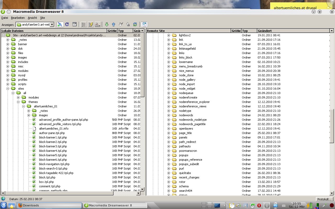Image resolution: width=335 pixels, height=209 pixels.
Task: Click the Check In files icon
Action: [128, 24]
